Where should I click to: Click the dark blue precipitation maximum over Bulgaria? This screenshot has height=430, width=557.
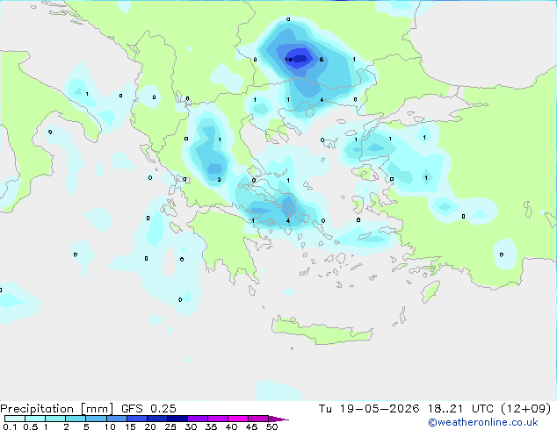[300, 58]
